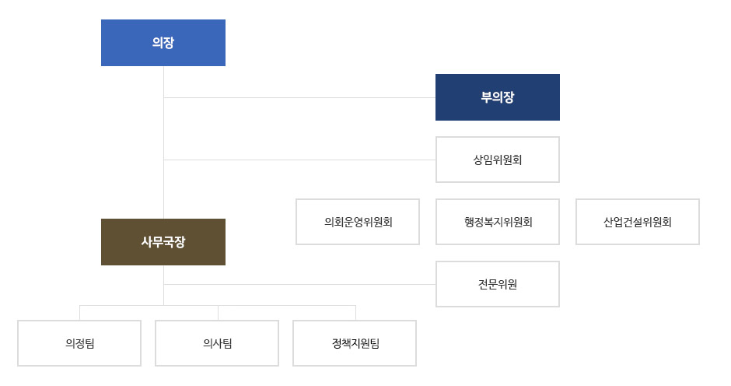Viewport: 731px width, 386px height.
Task: Open the 상임위원회 box
Action: (x=498, y=160)
